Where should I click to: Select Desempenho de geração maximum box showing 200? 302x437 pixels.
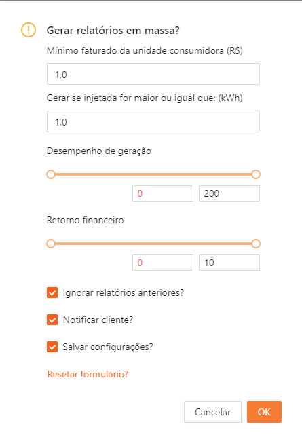(229, 193)
